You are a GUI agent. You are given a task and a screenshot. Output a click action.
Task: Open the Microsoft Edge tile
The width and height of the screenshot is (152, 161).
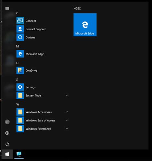tap(85, 25)
